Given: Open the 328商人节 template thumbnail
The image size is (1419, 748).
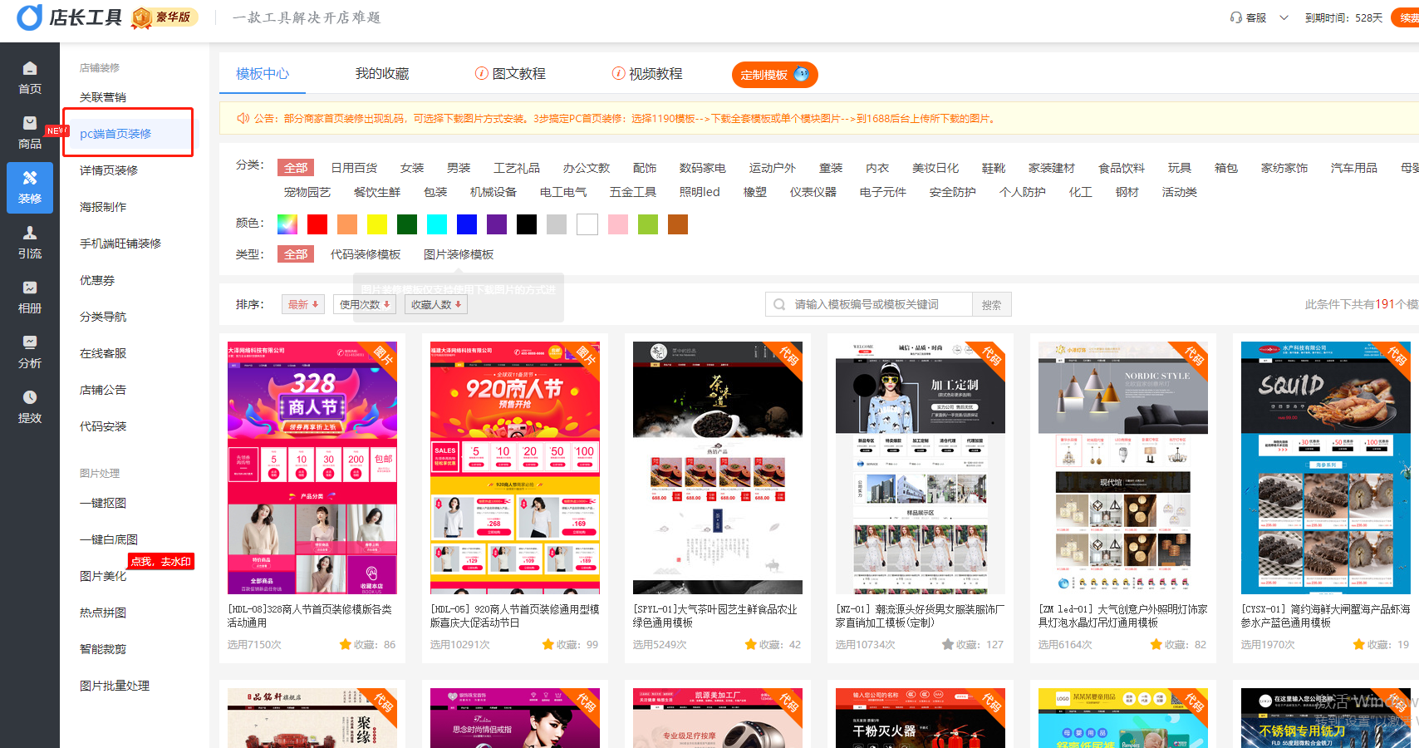Looking at the screenshot, I should (x=312, y=468).
